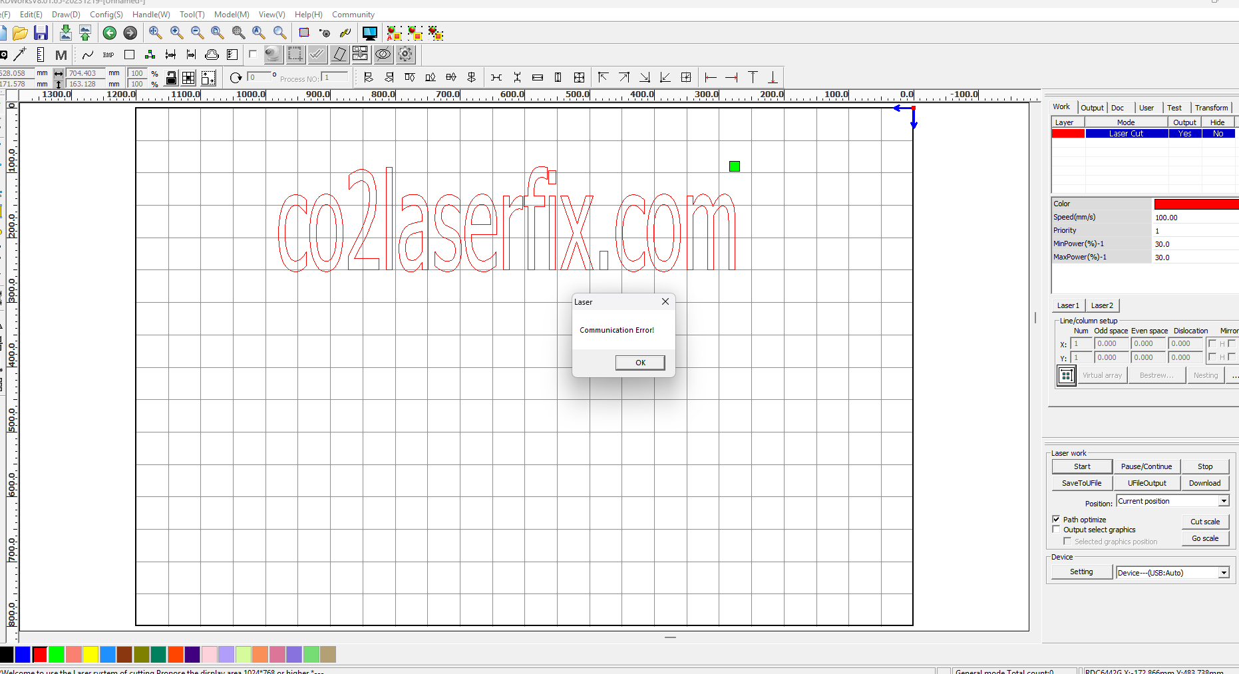Uncheck the Path optimize checkbox
1239x674 pixels.
coord(1056,519)
